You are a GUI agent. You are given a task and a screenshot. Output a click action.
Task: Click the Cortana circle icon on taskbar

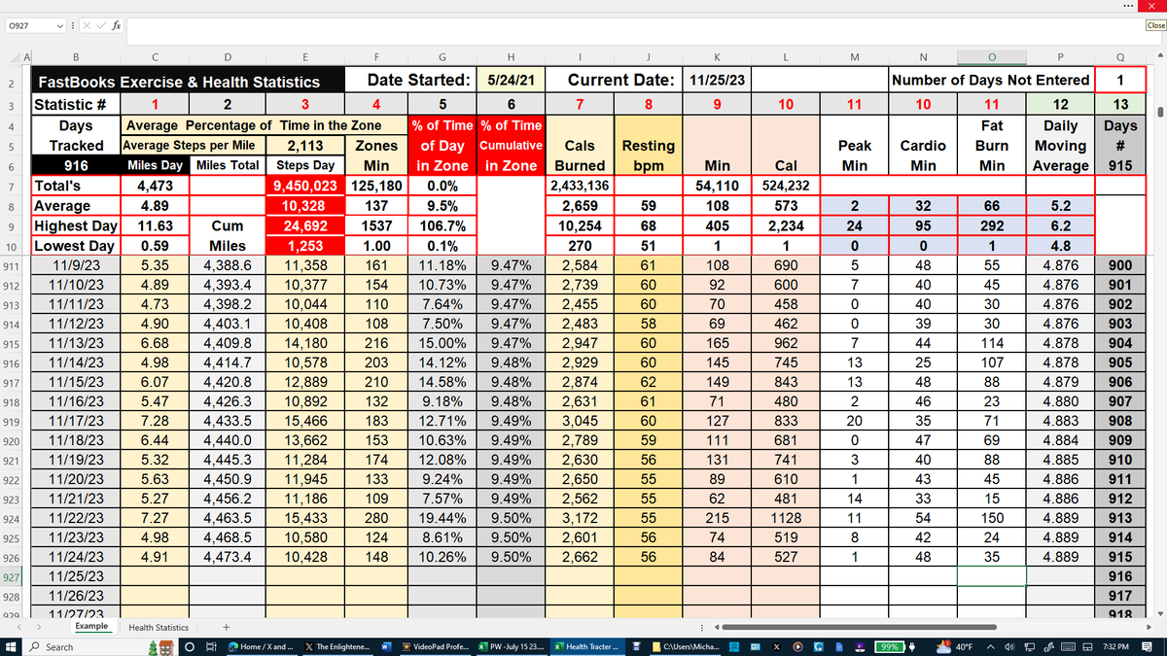(x=190, y=646)
